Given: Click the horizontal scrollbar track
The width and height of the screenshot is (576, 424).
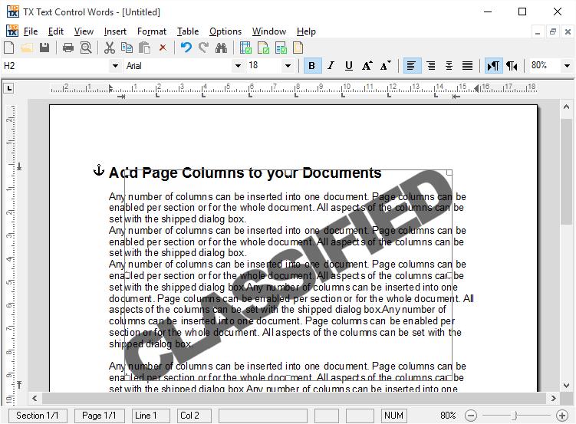Looking at the screenshot, I should click(294, 398).
